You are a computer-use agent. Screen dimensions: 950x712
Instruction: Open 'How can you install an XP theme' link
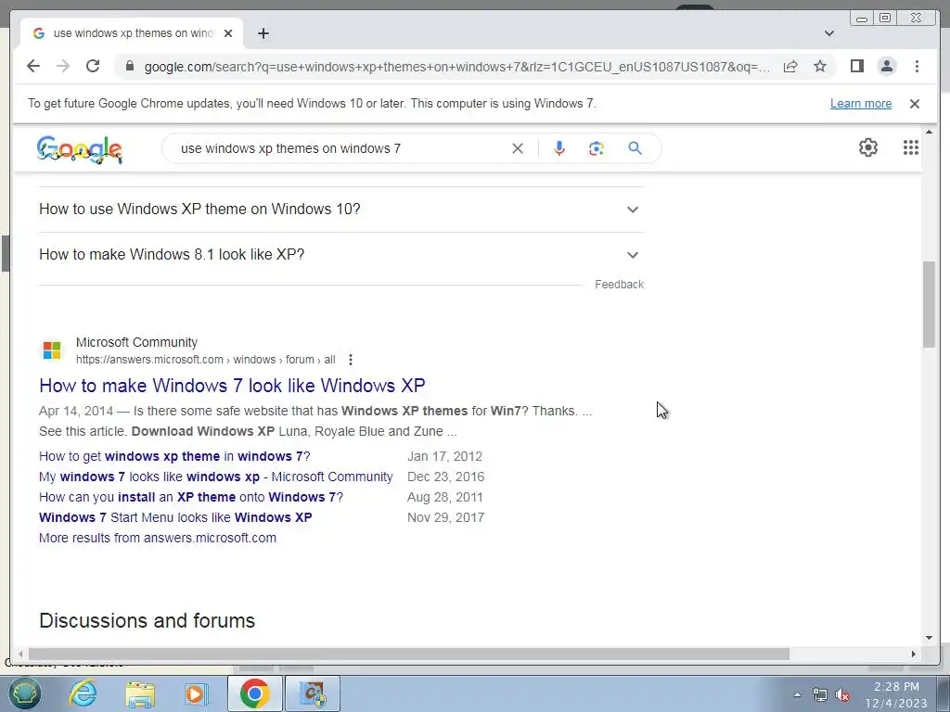tap(191, 497)
